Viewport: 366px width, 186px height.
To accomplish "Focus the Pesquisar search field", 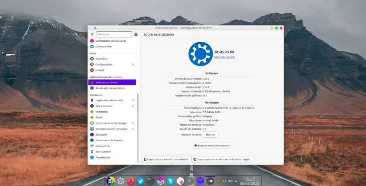I will pyautogui.click(x=114, y=34).
